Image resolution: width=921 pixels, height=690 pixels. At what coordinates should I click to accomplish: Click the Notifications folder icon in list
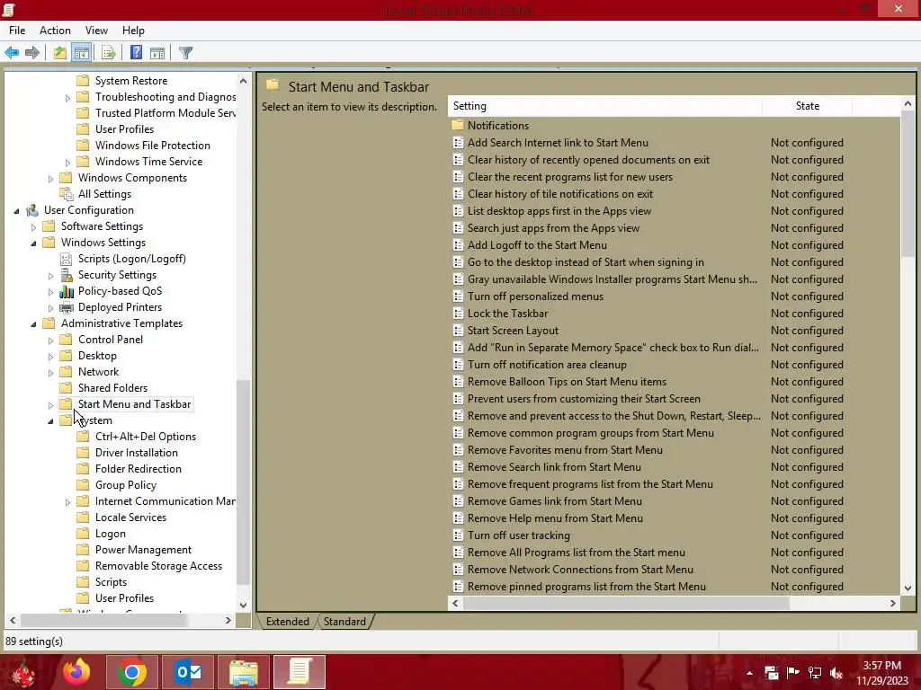tap(458, 126)
